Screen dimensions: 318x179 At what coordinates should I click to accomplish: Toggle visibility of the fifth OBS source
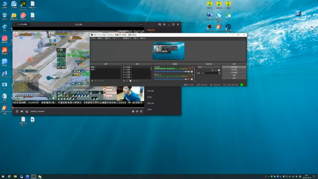(x=124, y=77)
